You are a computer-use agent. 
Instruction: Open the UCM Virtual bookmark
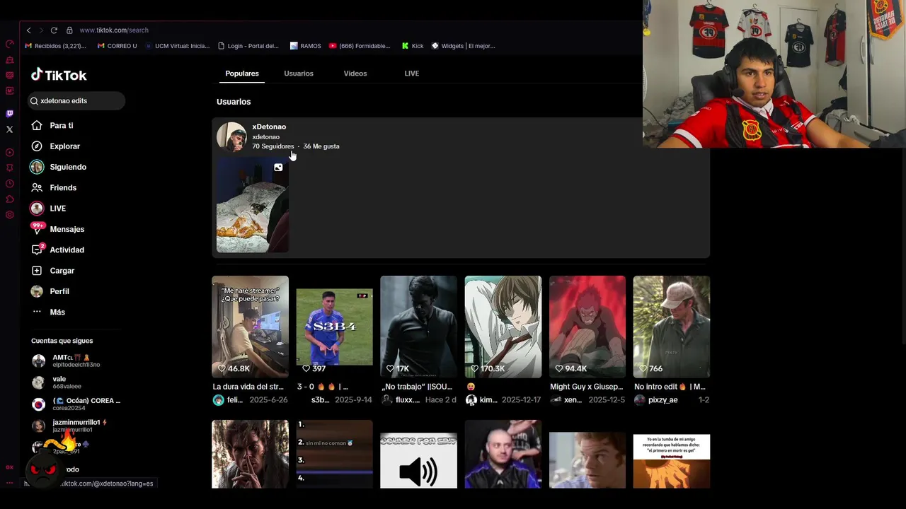[x=178, y=46]
